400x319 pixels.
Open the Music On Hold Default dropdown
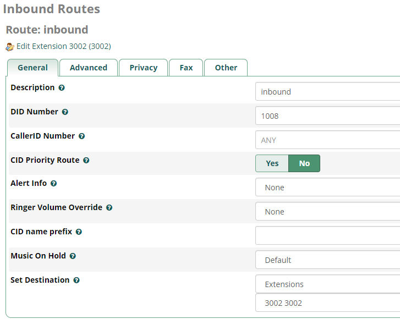click(x=327, y=260)
